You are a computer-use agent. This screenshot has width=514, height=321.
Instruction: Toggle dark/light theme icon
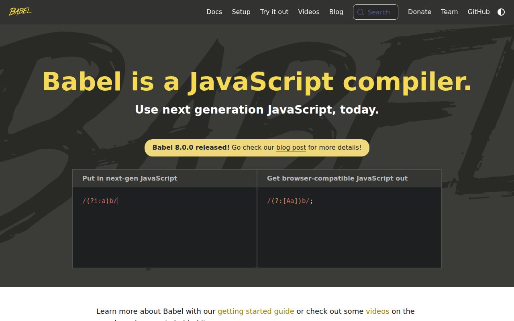tap(501, 12)
